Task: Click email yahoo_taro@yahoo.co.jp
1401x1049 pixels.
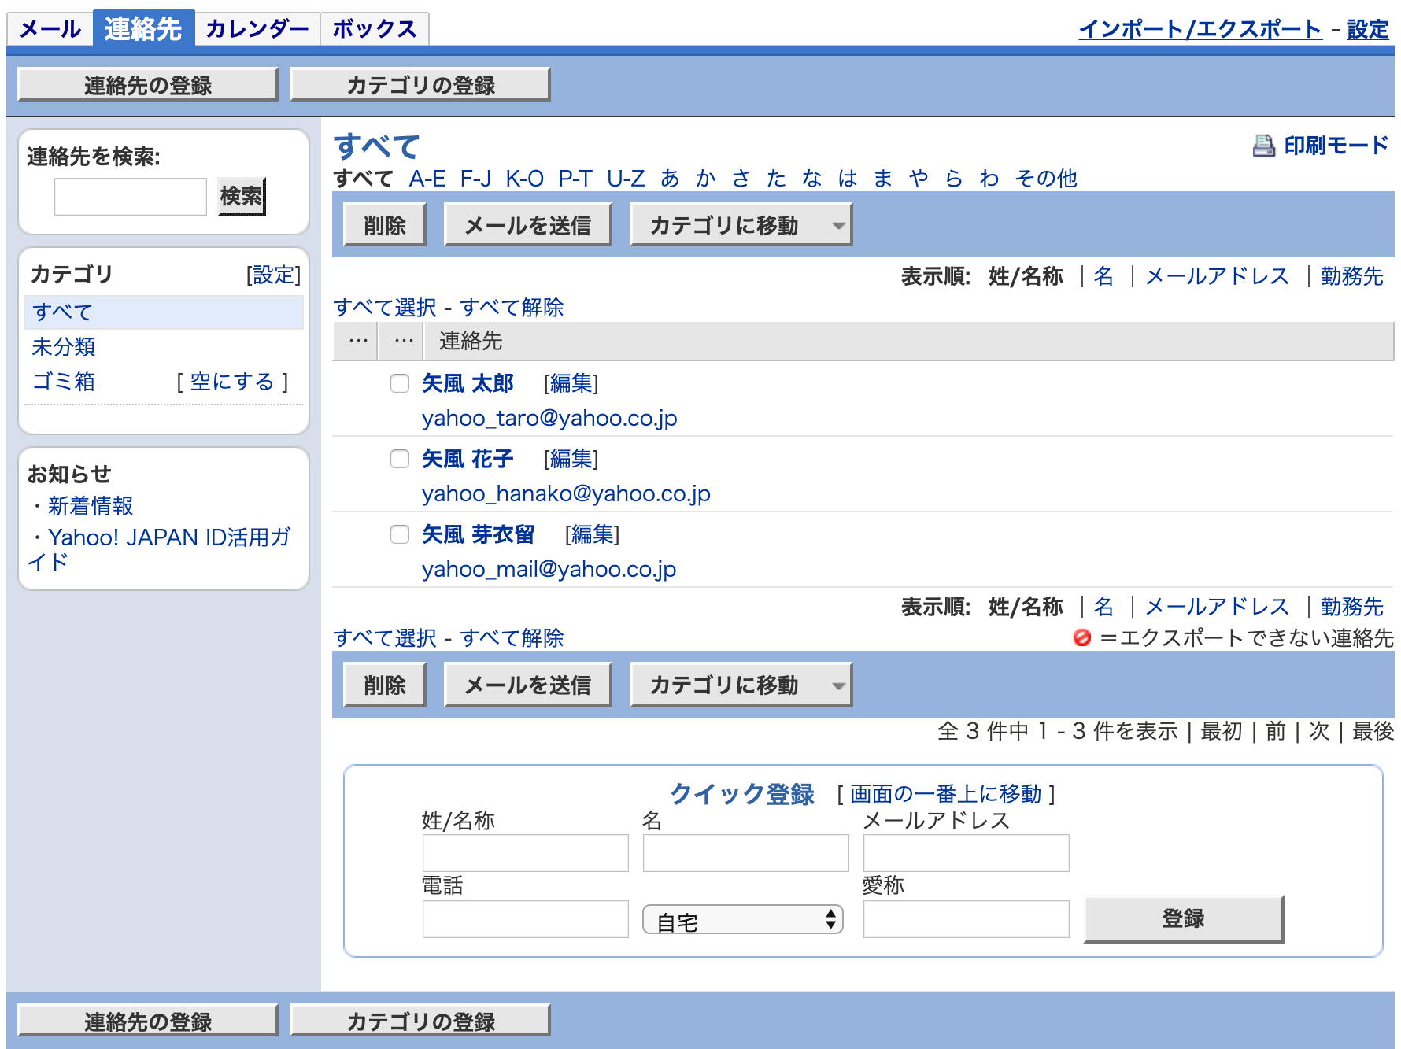Action: [549, 418]
